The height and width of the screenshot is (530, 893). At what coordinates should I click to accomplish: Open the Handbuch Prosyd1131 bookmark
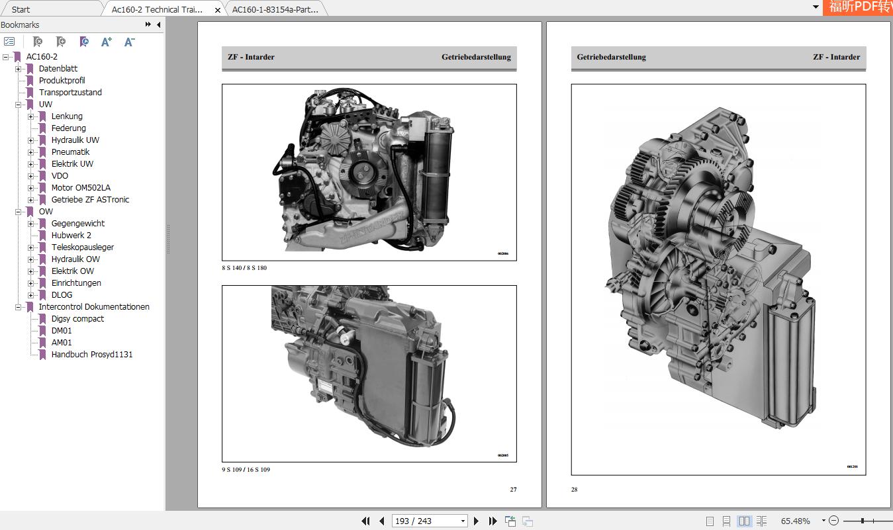click(91, 355)
